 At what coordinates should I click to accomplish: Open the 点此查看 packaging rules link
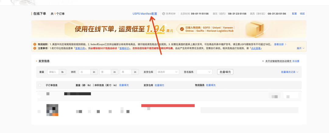(x=256, y=48)
